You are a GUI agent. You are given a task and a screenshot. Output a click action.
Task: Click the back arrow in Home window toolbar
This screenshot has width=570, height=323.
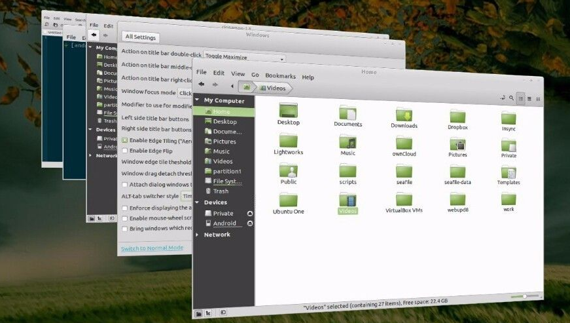[x=202, y=85]
